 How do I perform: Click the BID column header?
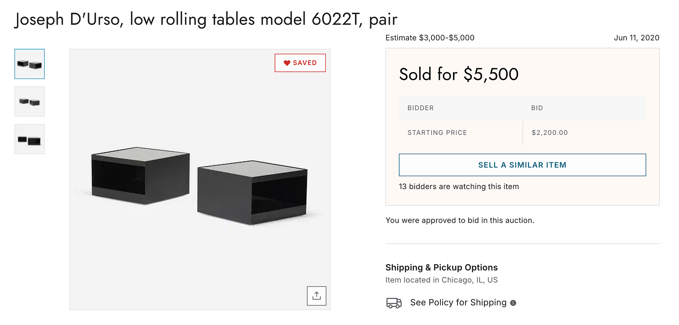(537, 108)
